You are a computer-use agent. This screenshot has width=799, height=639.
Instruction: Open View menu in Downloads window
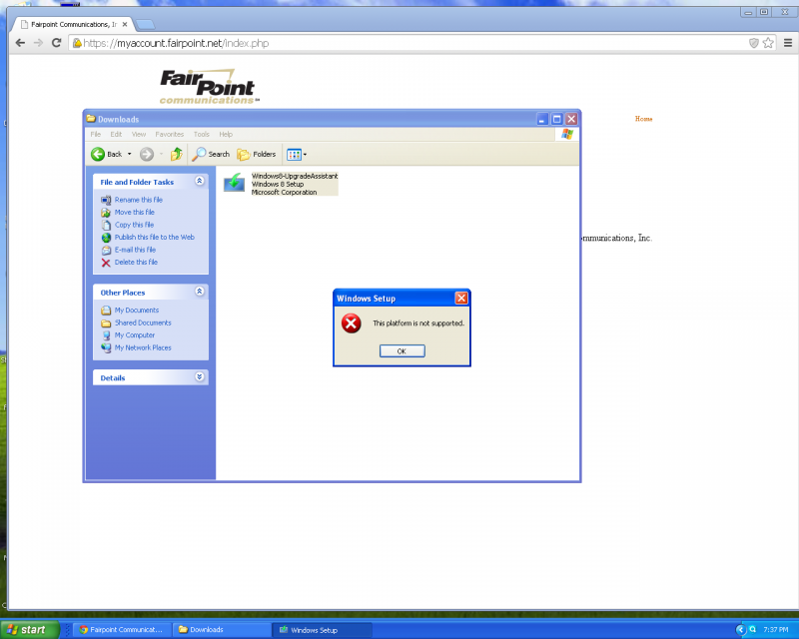click(139, 135)
